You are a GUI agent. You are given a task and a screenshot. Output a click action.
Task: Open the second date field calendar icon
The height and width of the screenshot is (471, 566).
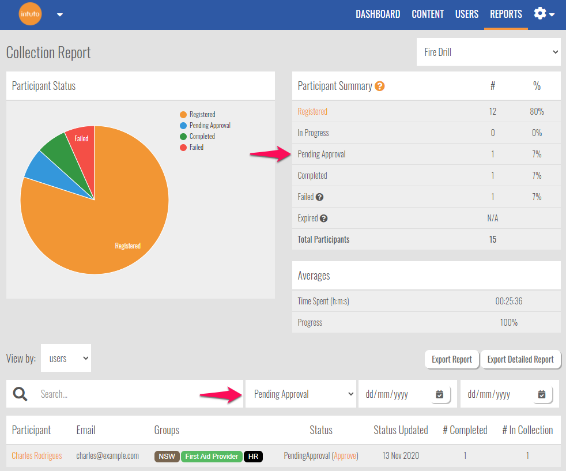coord(542,394)
